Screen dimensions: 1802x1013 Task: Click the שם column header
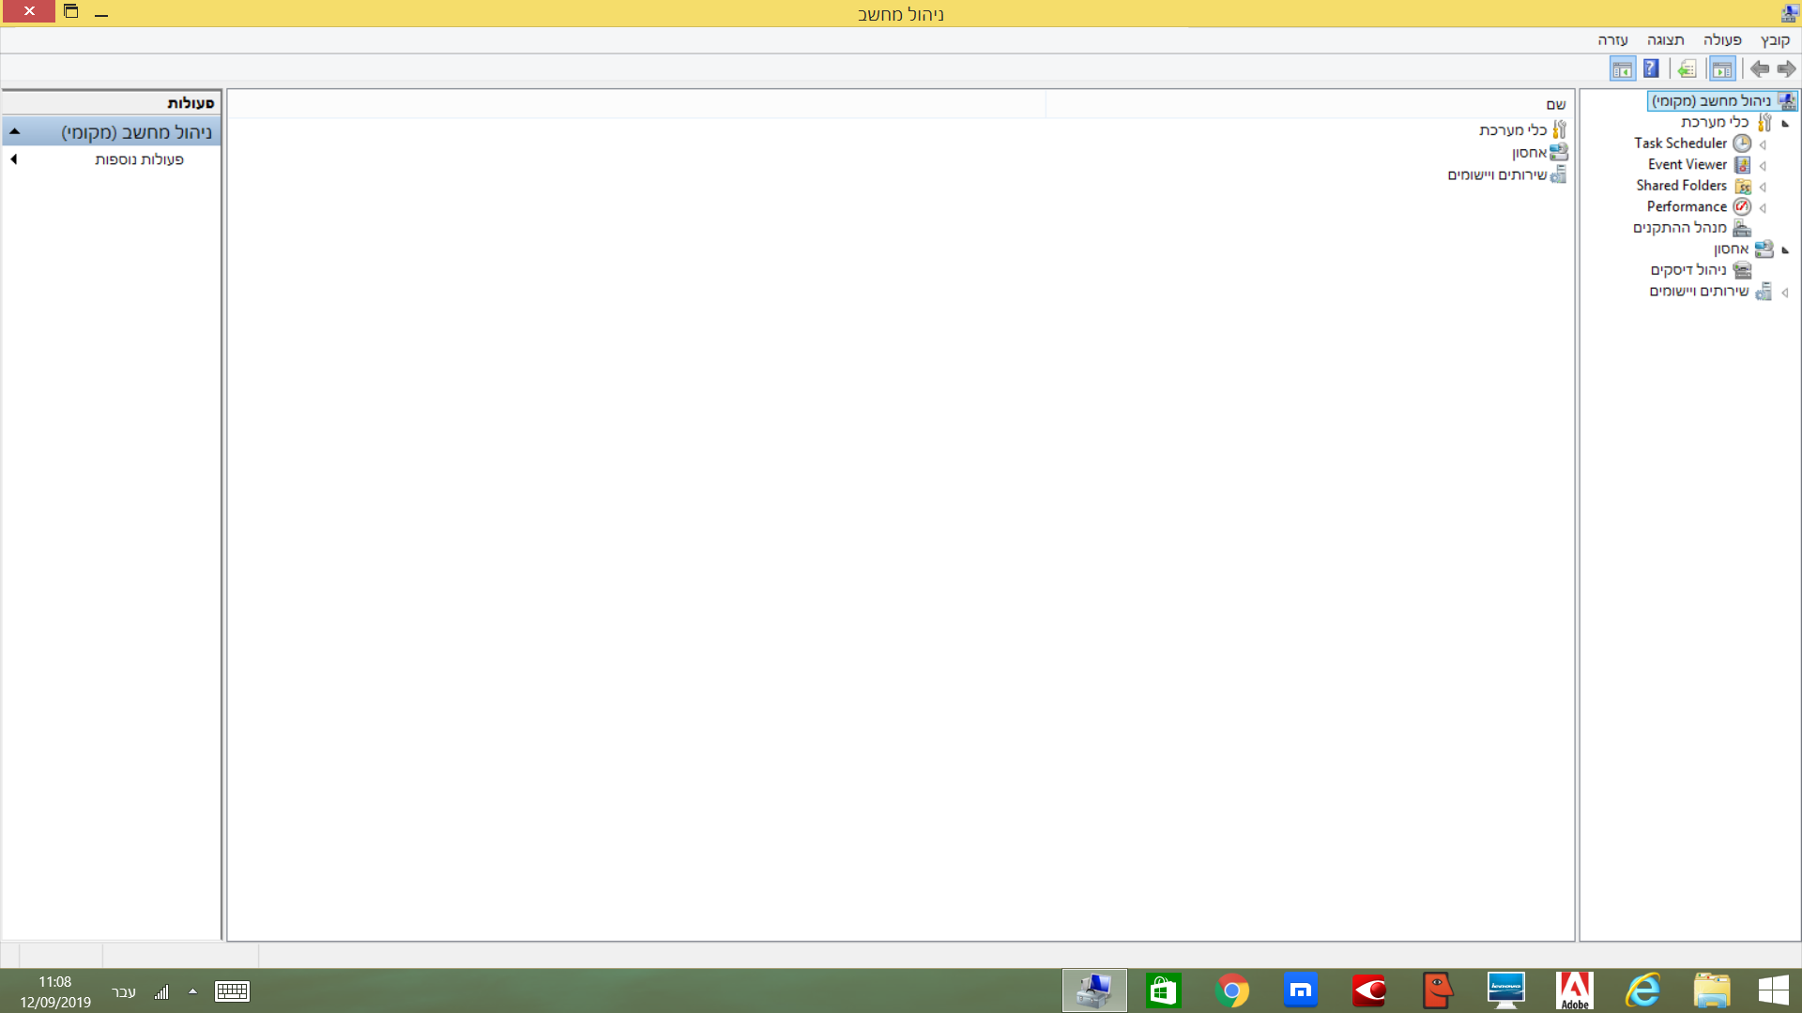1555,104
